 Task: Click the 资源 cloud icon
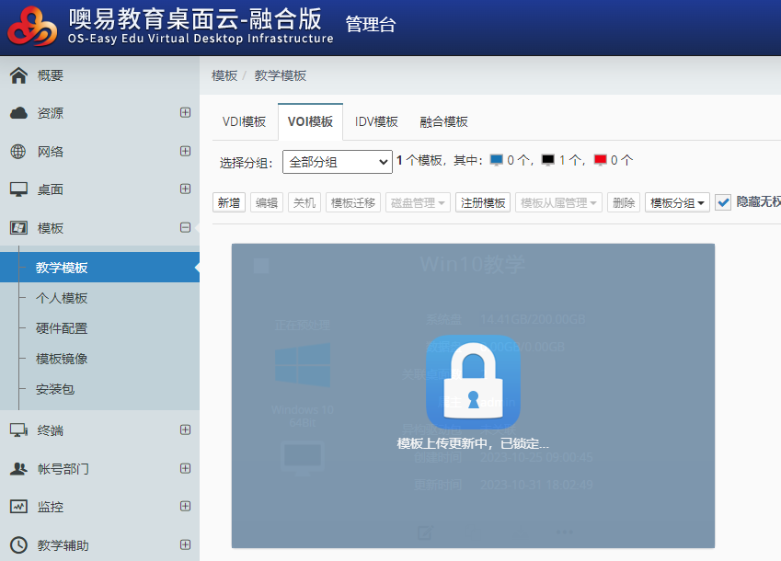[x=18, y=113]
